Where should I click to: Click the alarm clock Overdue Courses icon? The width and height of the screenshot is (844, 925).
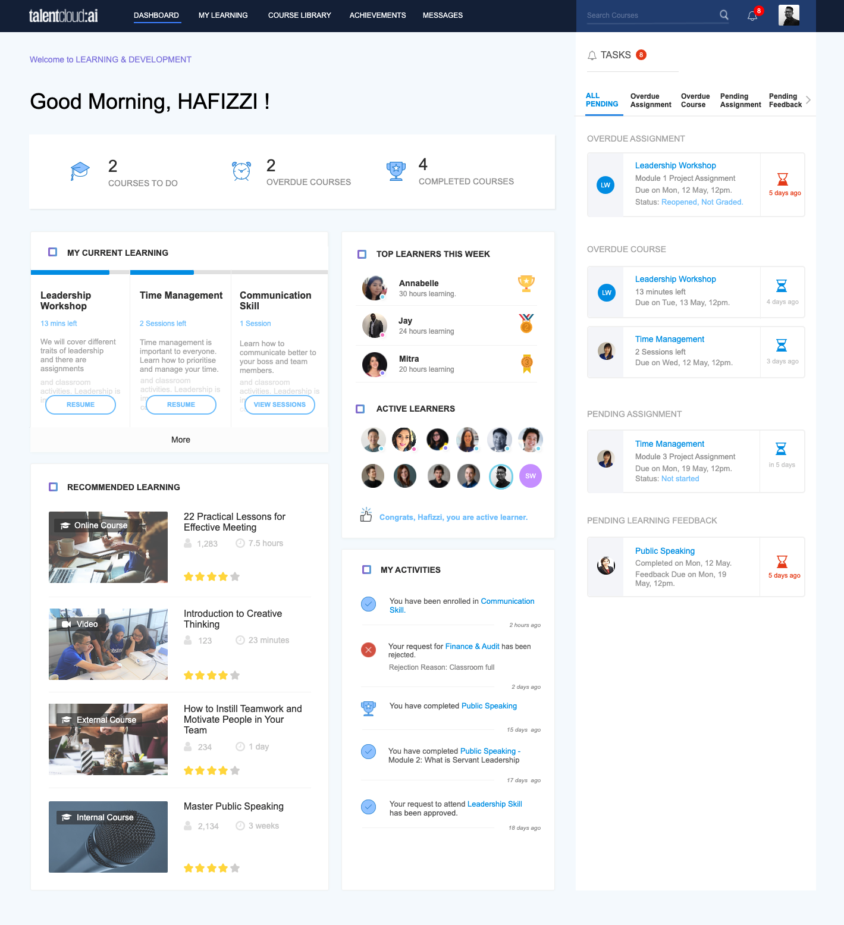click(x=241, y=171)
